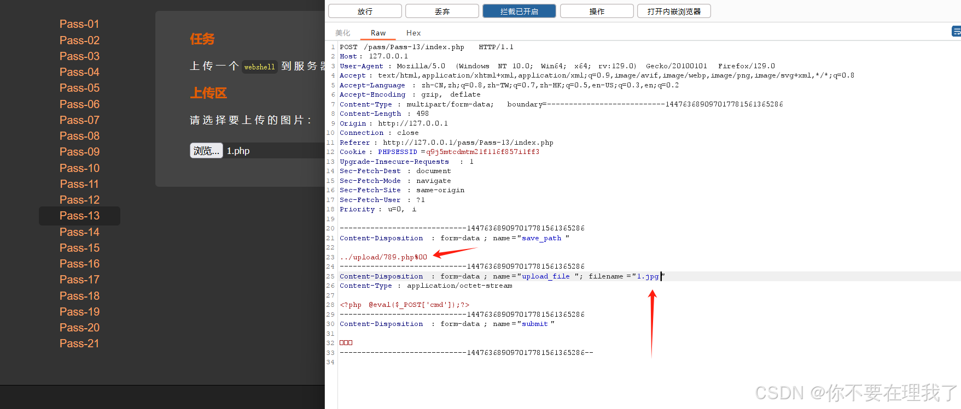Image resolution: width=961 pixels, height=409 pixels.
Task: Click the Host header line
Action: (x=374, y=56)
